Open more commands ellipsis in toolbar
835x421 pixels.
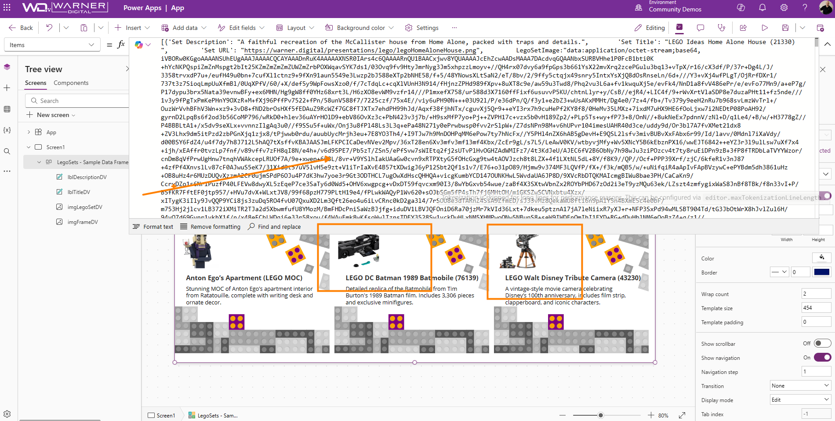click(454, 28)
